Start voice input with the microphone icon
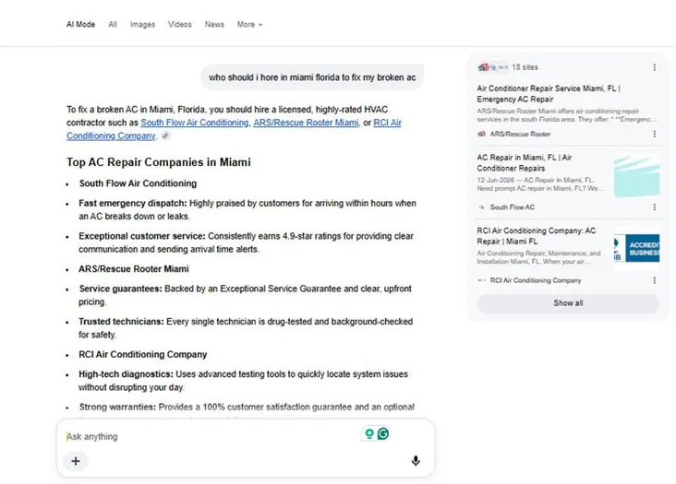 point(416,461)
